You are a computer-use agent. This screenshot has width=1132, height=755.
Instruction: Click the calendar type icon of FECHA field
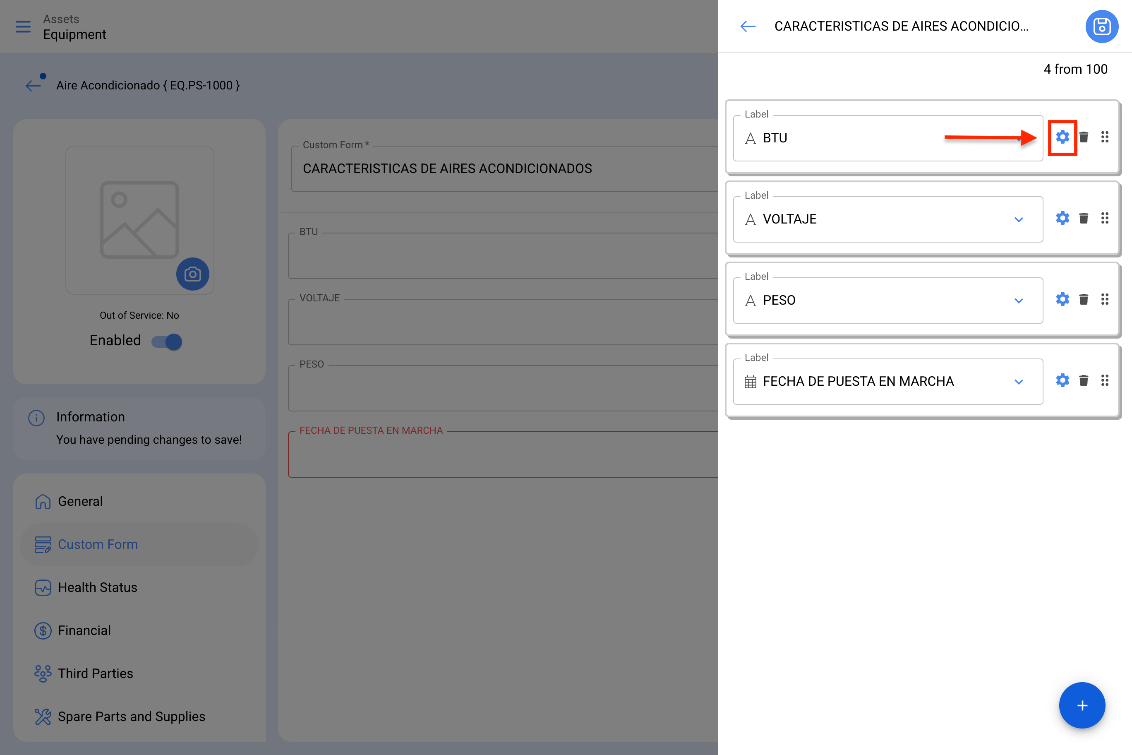751,382
